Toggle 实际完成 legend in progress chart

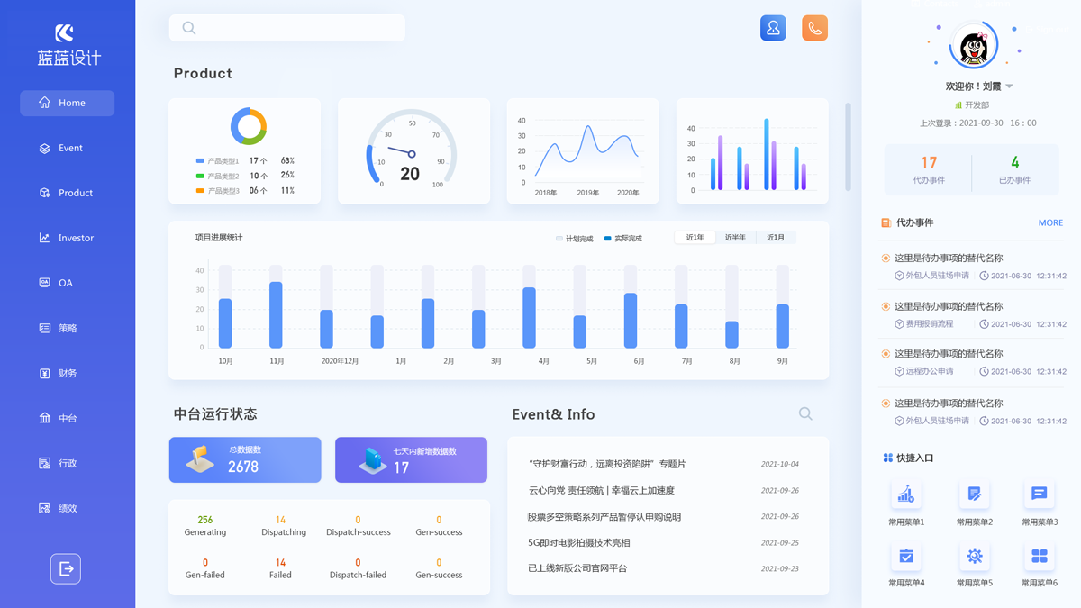coord(622,239)
